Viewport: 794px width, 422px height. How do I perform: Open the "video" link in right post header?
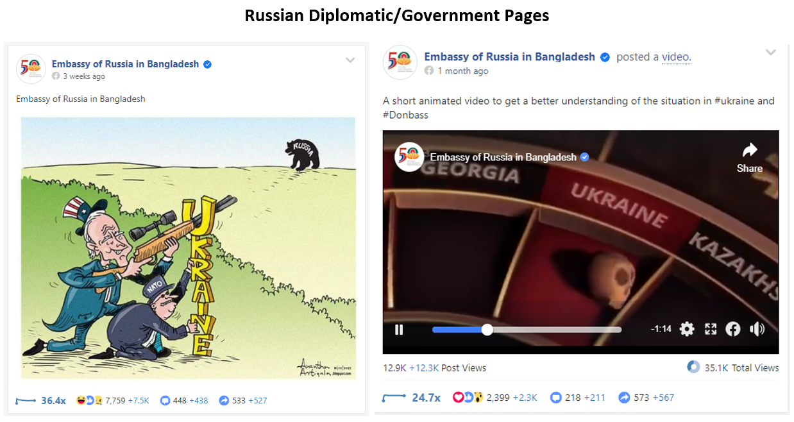tap(676, 56)
